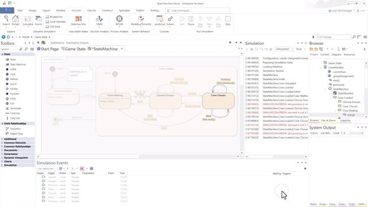This screenshot has height=207, width=368.
Task: Open the Layout ribbon tab
Action: [46, 10]
